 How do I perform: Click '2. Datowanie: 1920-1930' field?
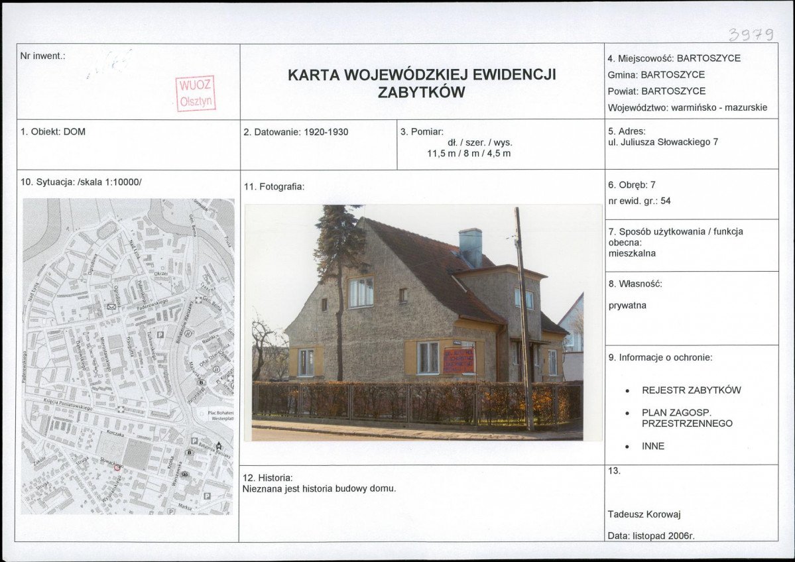(x=296, y=133)
